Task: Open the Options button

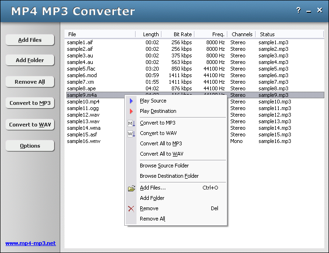Action: tap(30, 146)
